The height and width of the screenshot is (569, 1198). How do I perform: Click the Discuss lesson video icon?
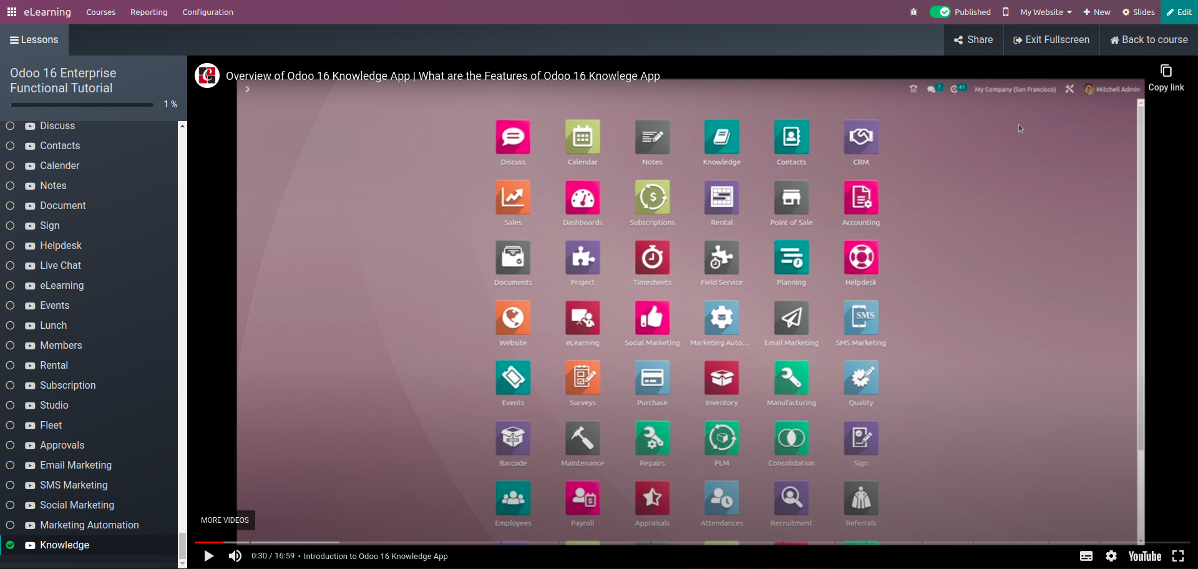click(30, 126)
